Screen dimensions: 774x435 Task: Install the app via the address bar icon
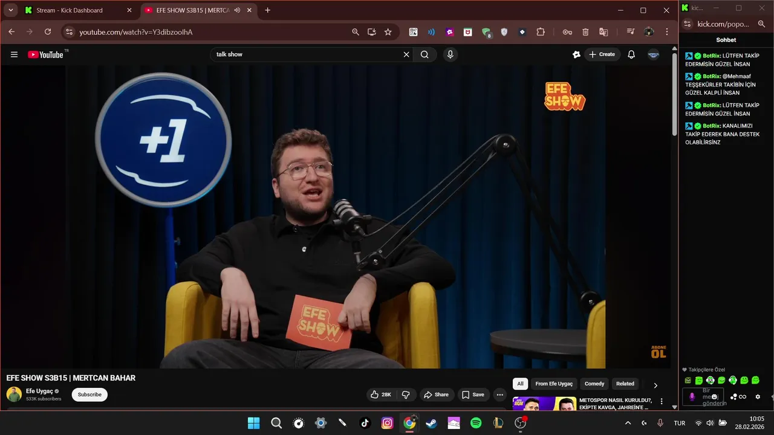pos(372,32)
